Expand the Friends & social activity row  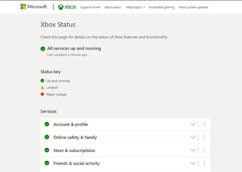(193, 163)
